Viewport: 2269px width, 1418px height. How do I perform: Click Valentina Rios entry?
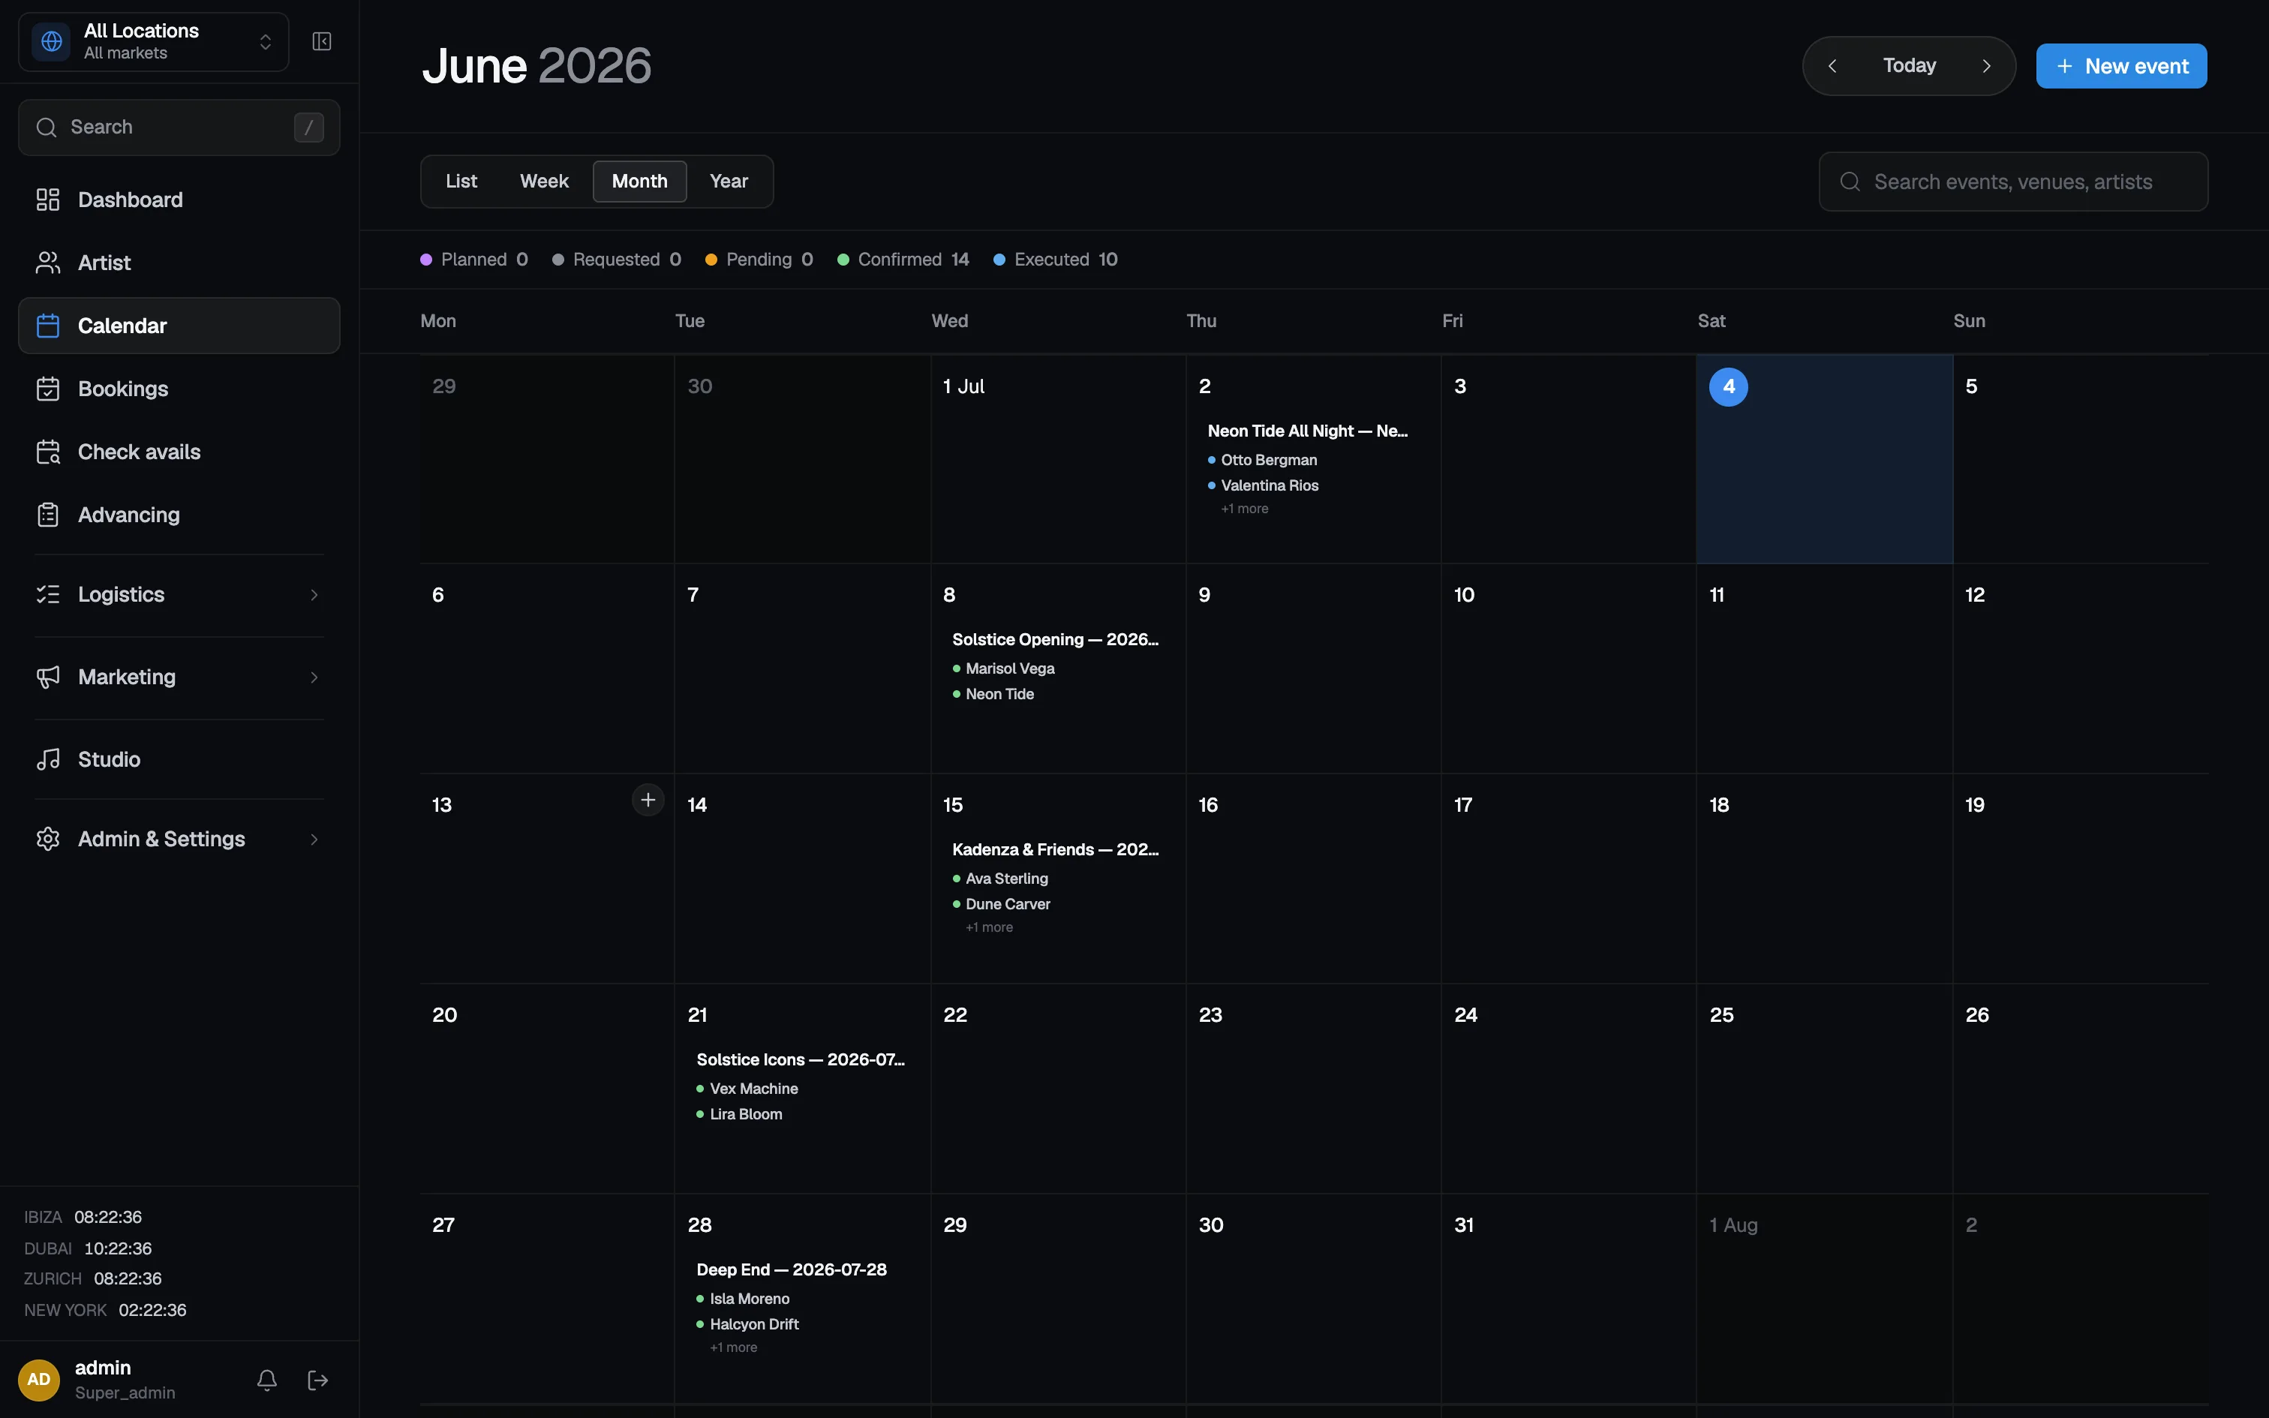click(x=1263, y=486)
